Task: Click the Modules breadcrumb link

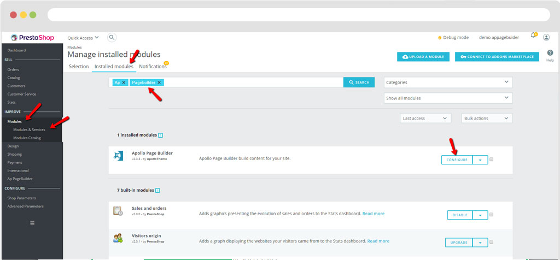Action: (x=74, y=47)
